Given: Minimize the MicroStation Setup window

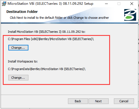Looking at the screenshot, I should (106, 4).
